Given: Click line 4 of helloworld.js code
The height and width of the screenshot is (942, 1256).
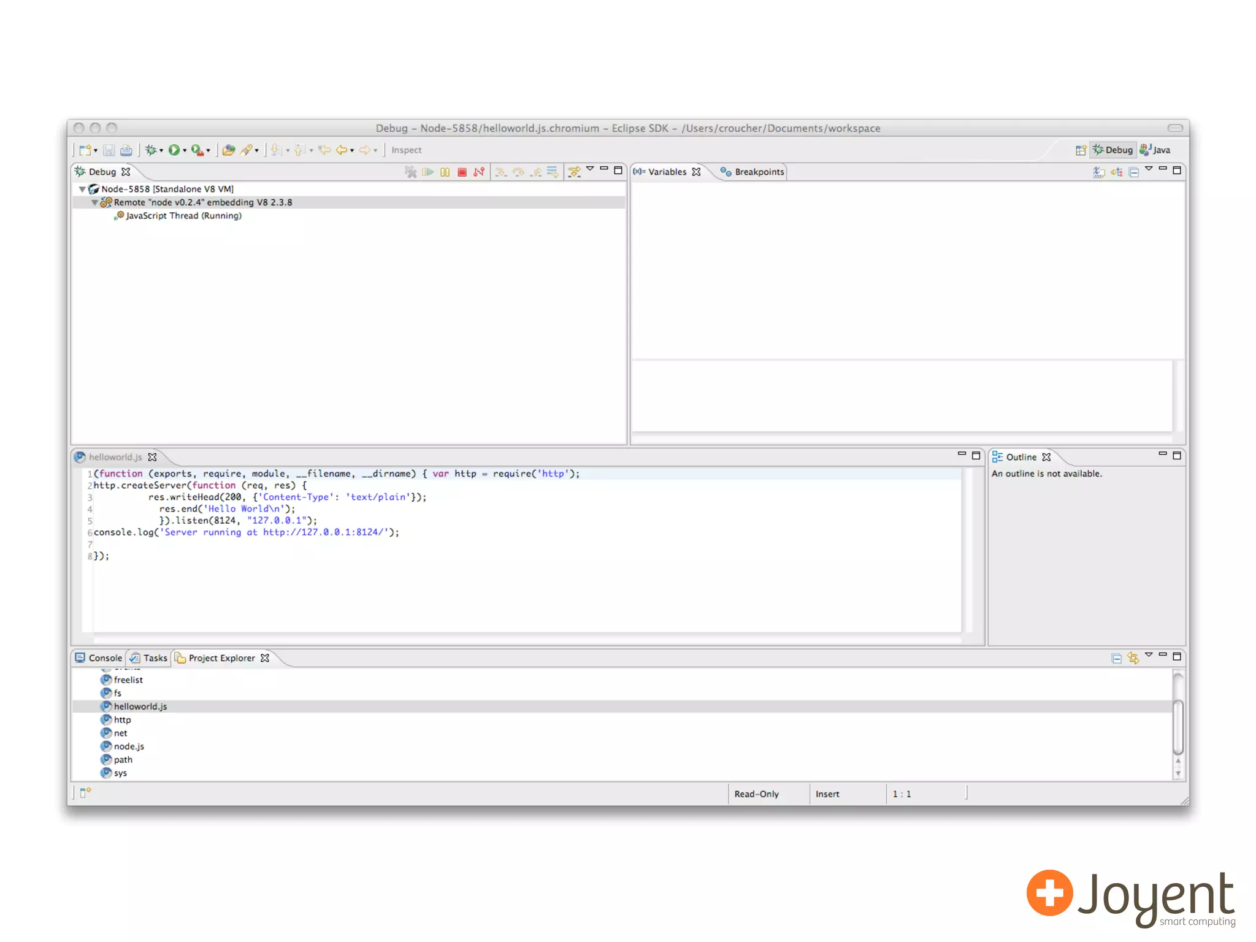Looking at the screenshot, I should pos(227,509).
